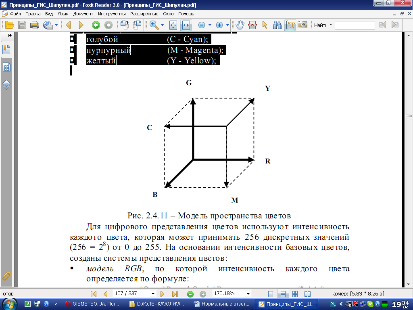Click the Fit Page icon

pyautogui.click(x=173, y=25)
